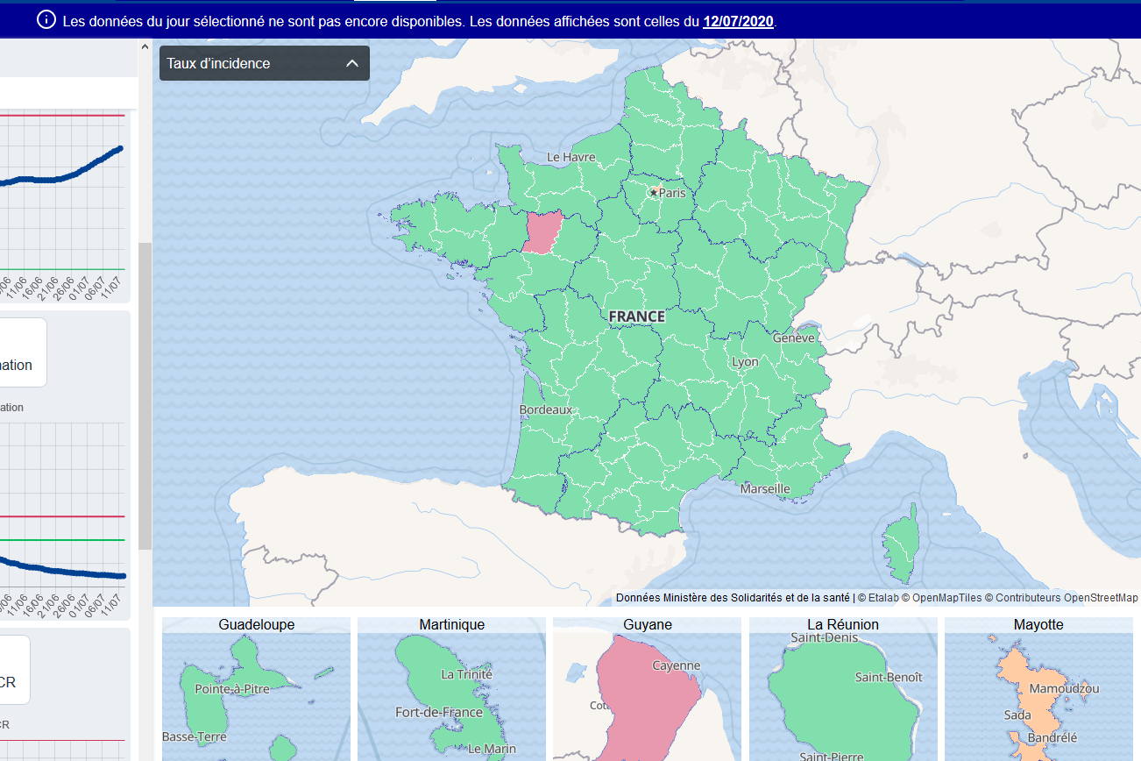
Task: Click the last point on top line chart
Action: coord(120,148)
